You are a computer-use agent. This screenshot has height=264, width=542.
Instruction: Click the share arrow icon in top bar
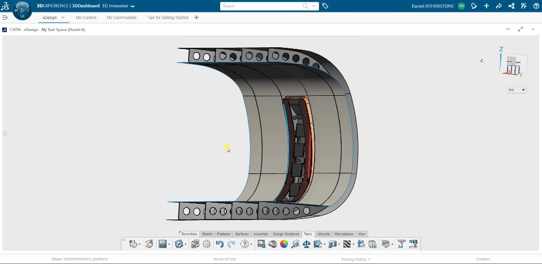pyautogui.click(x=499, y=6)
